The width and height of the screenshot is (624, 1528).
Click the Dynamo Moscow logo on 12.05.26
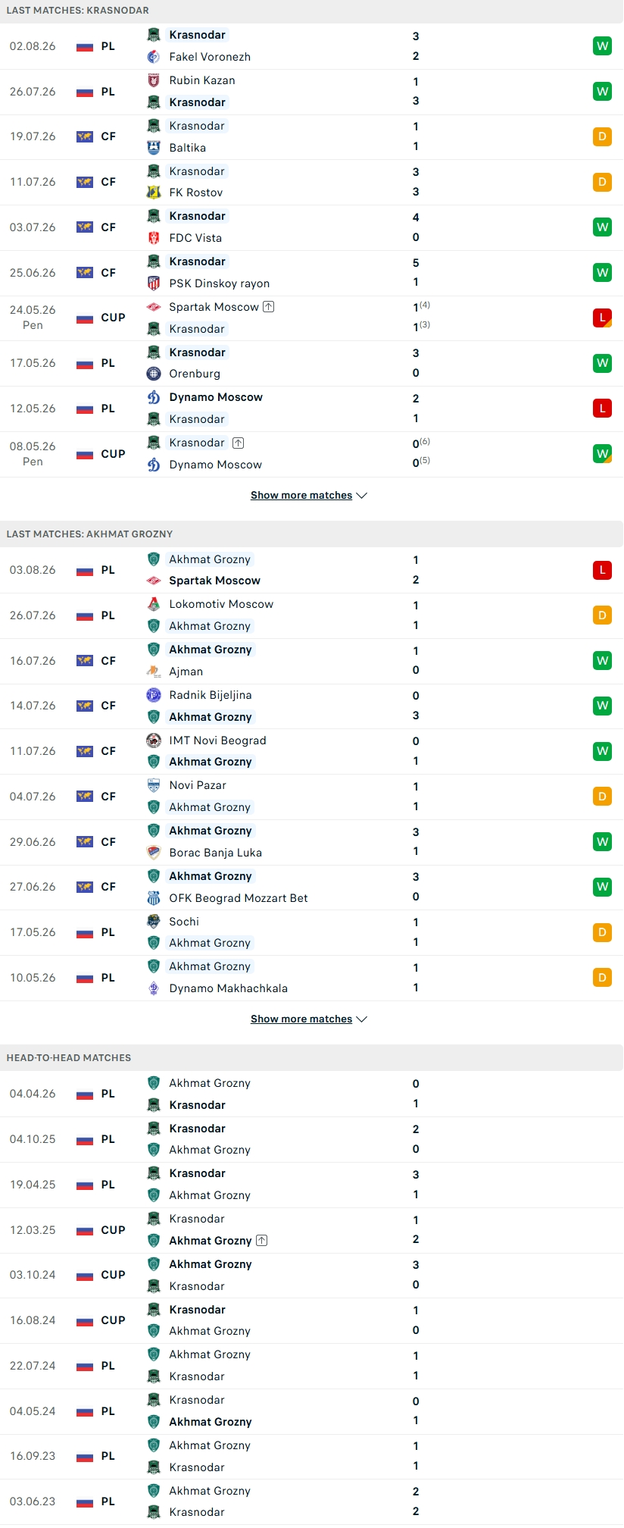[154, 397]
